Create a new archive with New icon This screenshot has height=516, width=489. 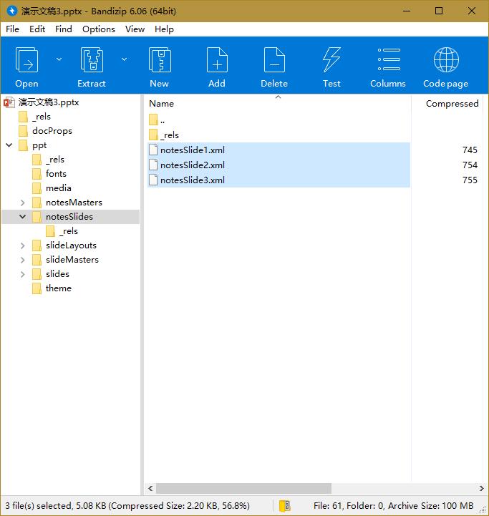(x=159, y=61)
